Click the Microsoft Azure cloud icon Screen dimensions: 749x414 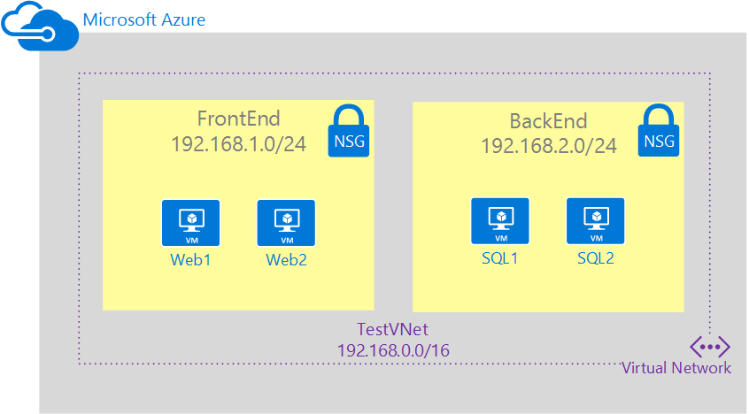[39, 25]
